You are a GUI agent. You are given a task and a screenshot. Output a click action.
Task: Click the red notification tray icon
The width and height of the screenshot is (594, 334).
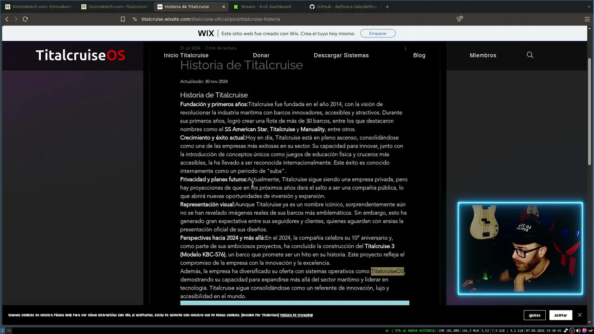point(585,331)
